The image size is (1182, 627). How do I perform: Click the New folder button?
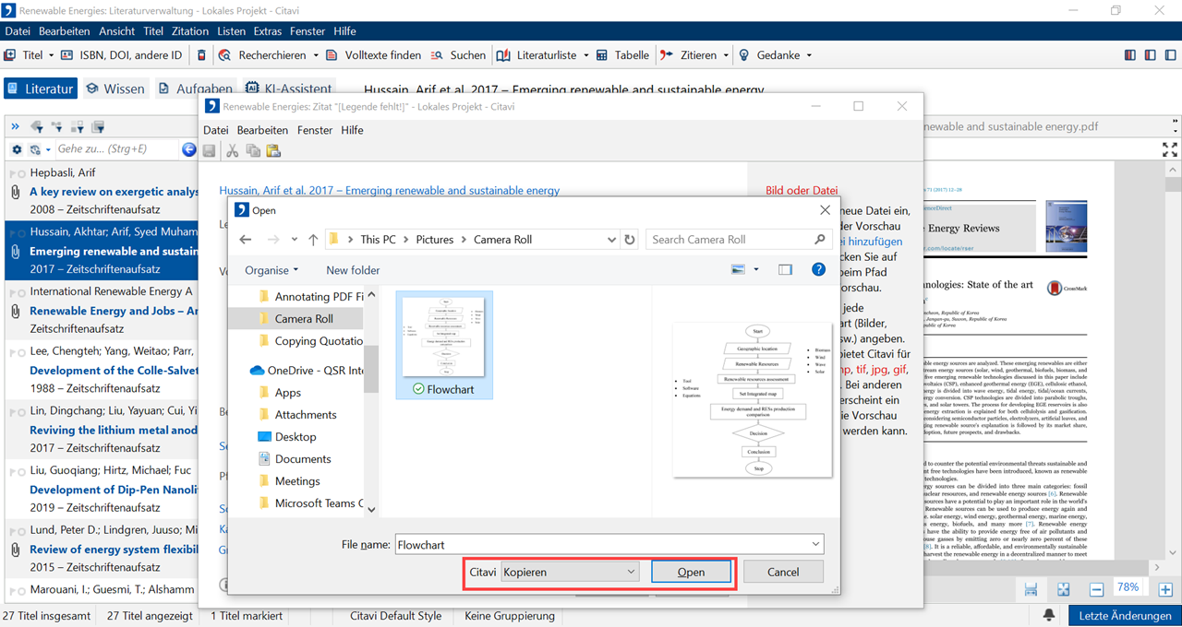353,270
